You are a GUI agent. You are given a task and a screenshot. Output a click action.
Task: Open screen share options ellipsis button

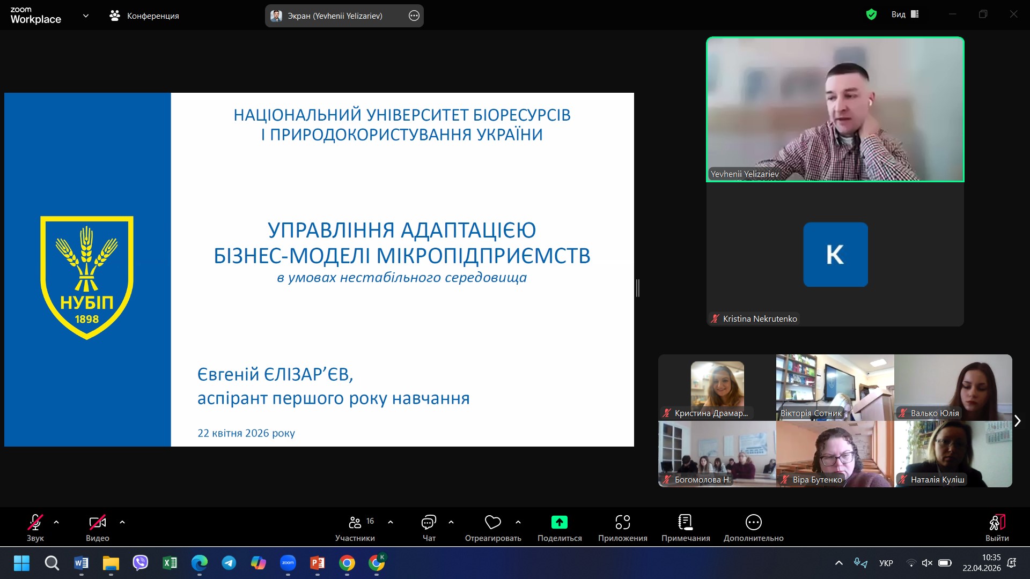(414, 16)
